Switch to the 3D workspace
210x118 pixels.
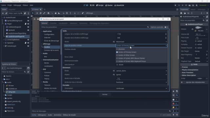coord(92,5)
